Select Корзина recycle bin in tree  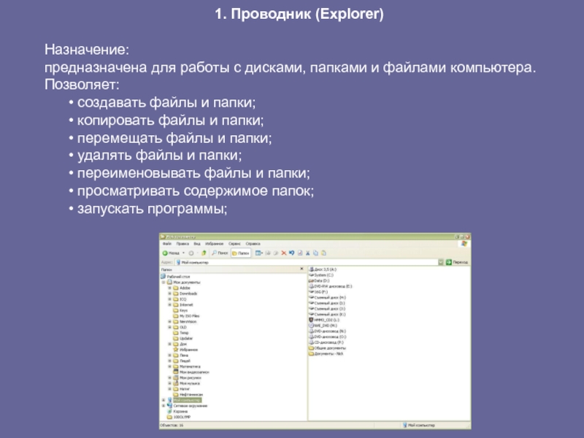point(177,411)
